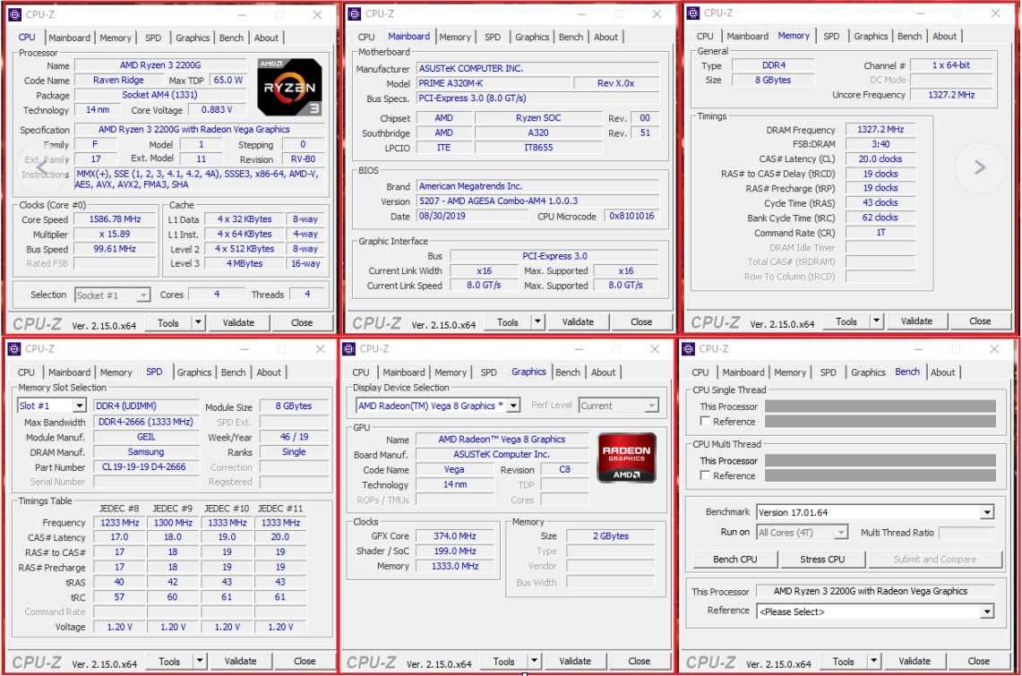The height and width of the screenshot is (676, 1022).
Task: Open Tools dropdown arrow in the CPU-tab window
Action: (x=197, y=322)
